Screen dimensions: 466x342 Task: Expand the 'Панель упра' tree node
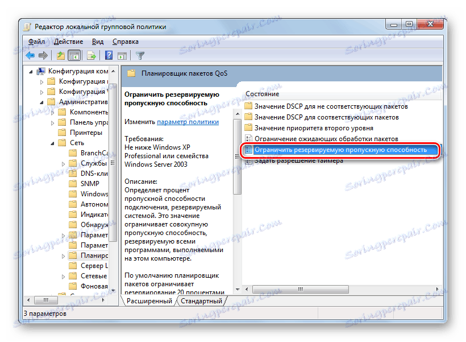52,123
